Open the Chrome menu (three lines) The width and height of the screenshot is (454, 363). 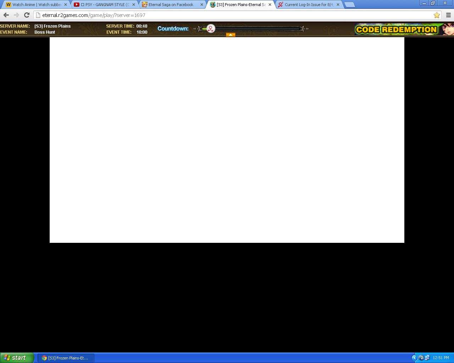[448, 15]
